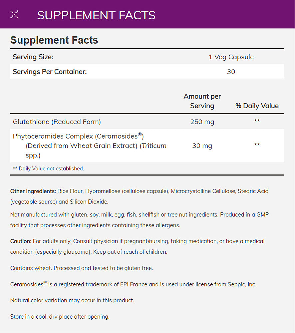The height and width of the screenshot is (333, 295).
Task: Select the 'Glutathione (Reduced Form)' row
Action: coord(57,122)
